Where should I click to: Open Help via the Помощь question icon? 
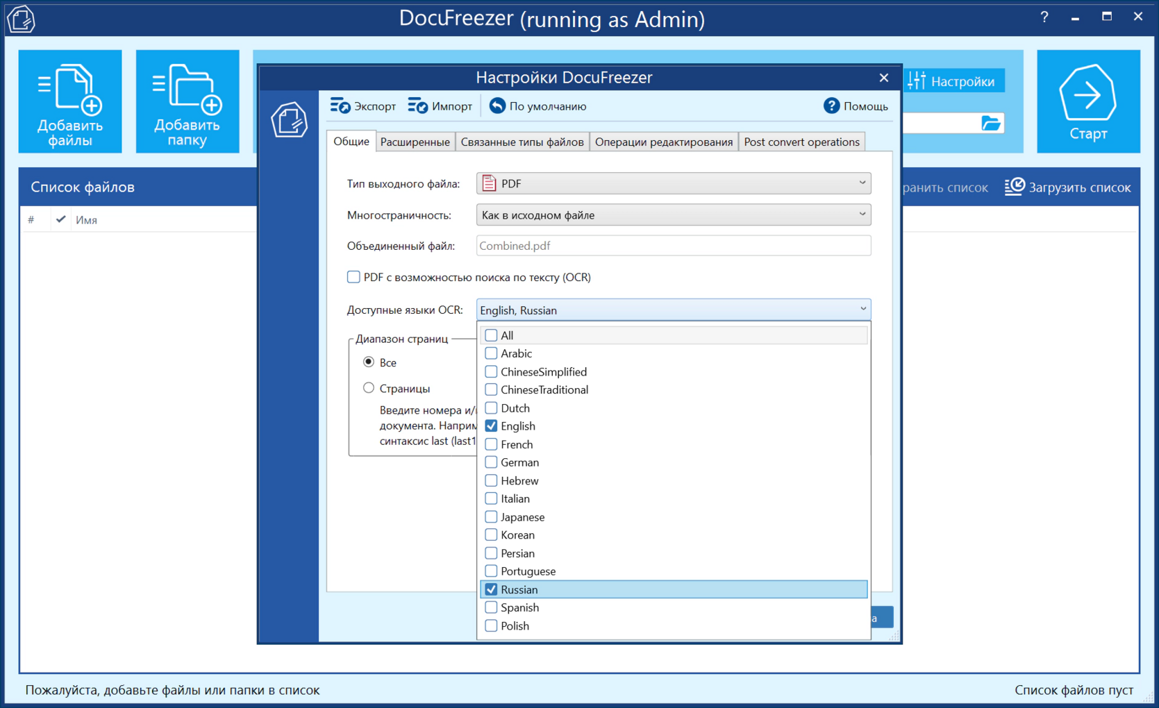click(x=831, y=106)
